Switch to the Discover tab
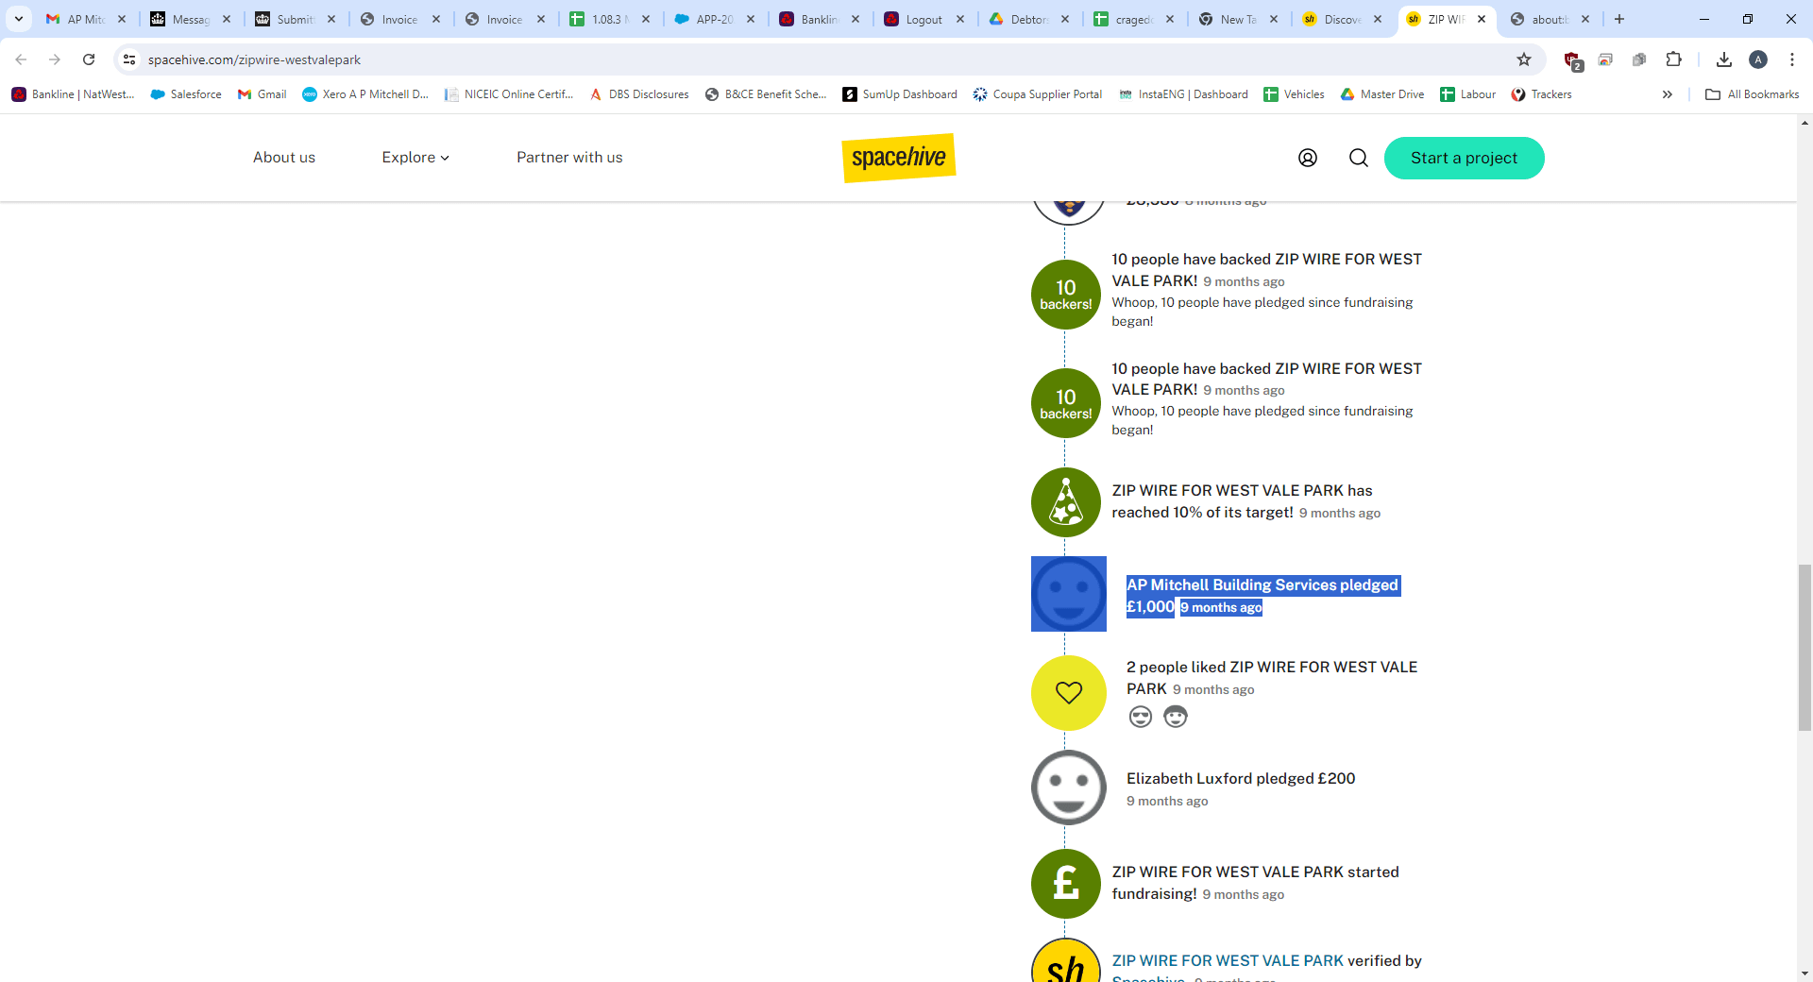Screen dimensions: 1813x982 click(x=1342, y=19)
